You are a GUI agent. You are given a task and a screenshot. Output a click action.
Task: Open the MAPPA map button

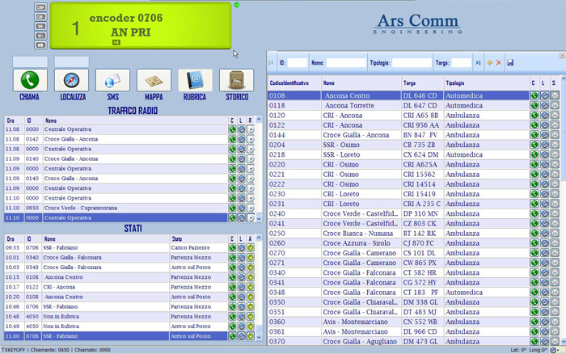click(154, 80)
